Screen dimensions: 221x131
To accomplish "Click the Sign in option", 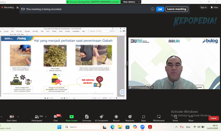I will coord(204,7).
